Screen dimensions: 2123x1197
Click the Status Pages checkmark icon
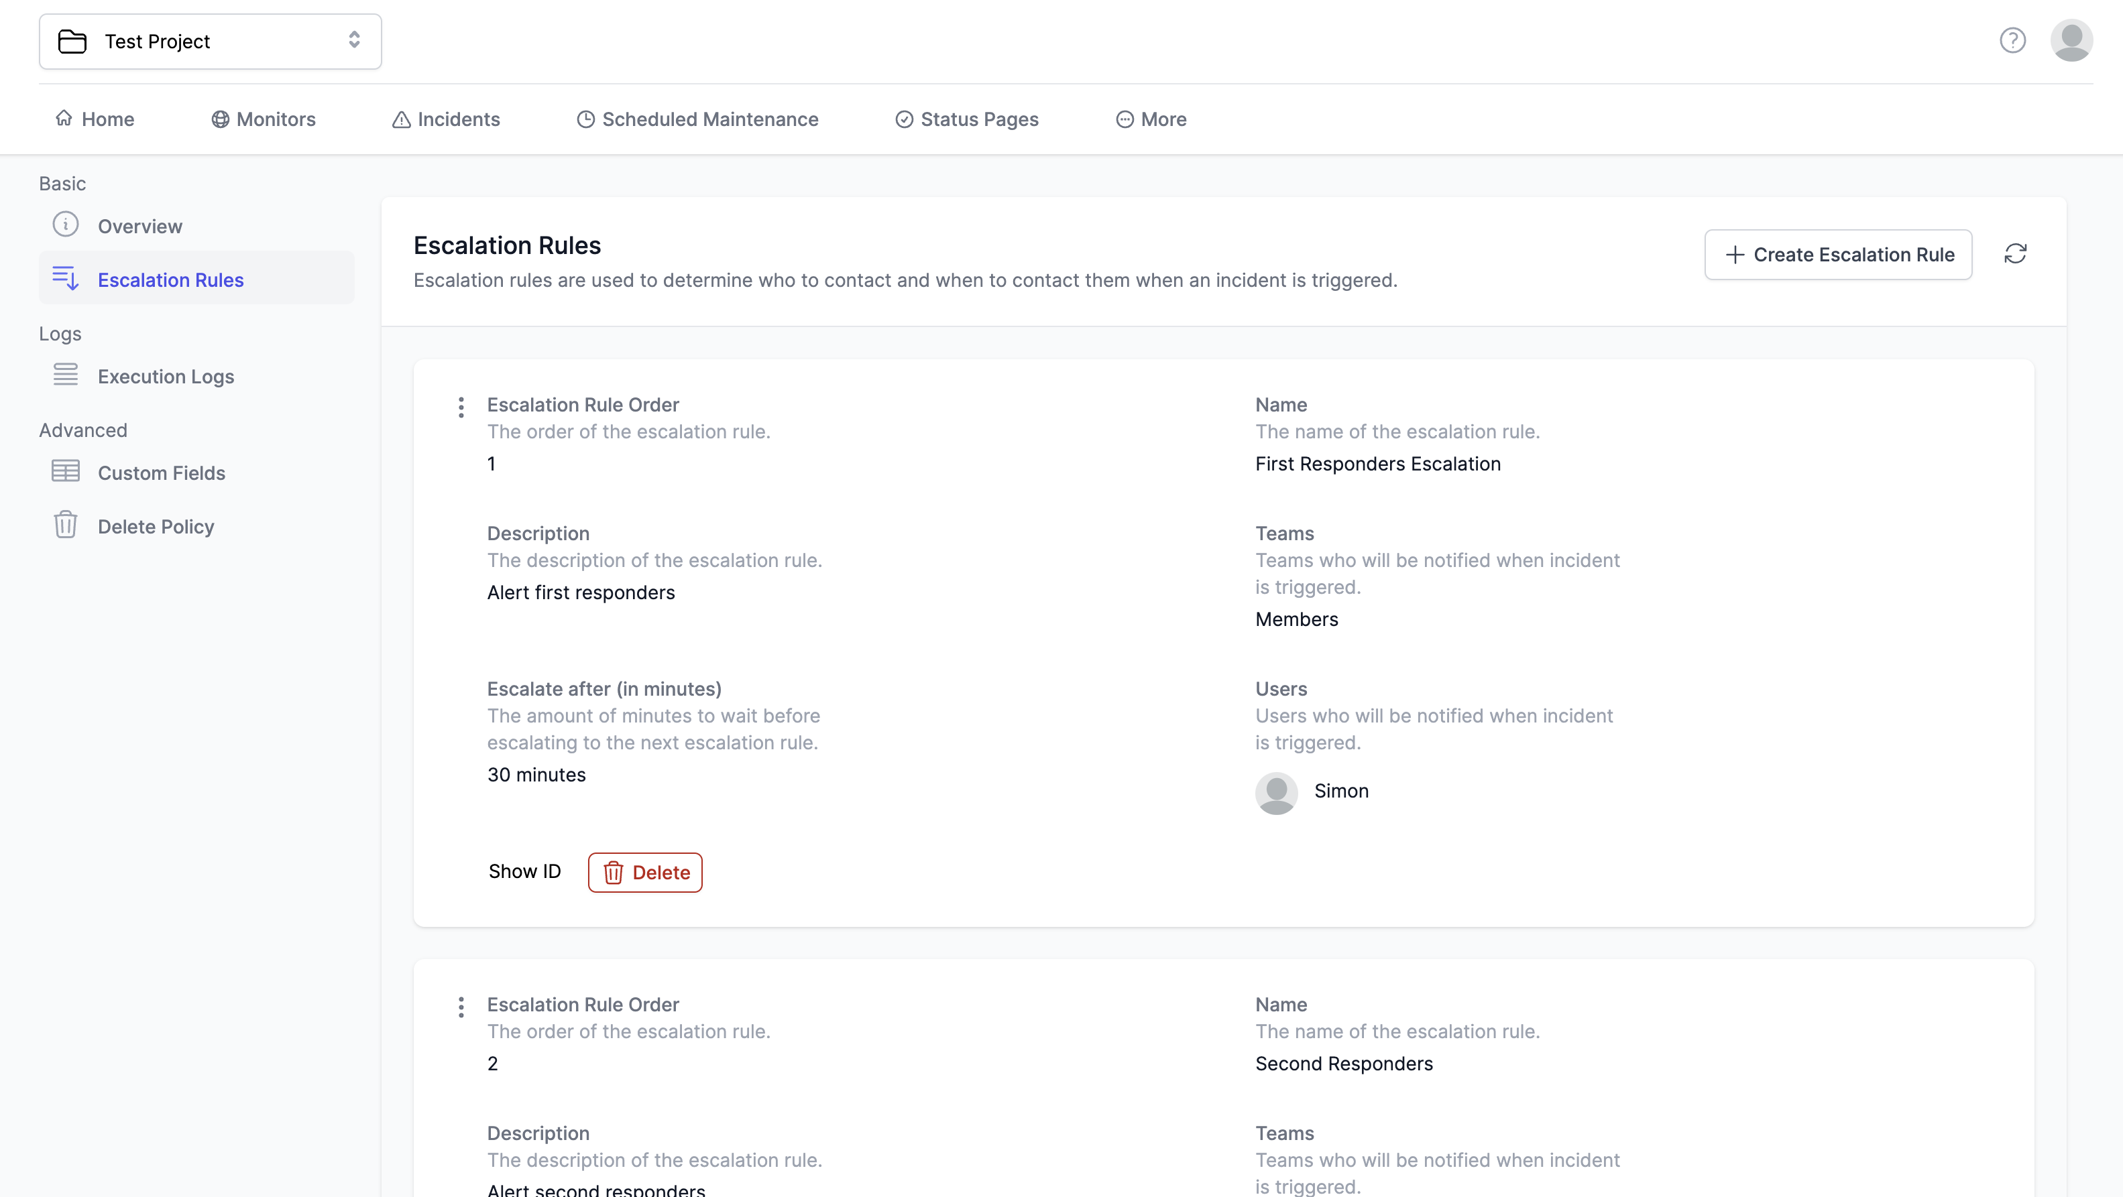[904, 119]
